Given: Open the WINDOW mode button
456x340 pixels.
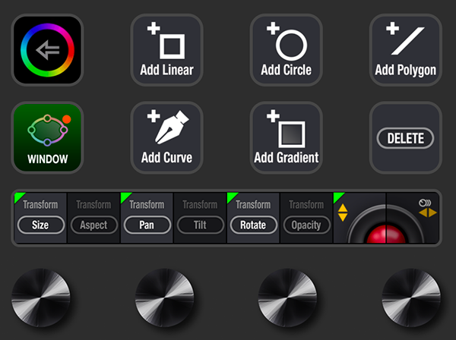Looking at the screenshot, I should point(47,137).
